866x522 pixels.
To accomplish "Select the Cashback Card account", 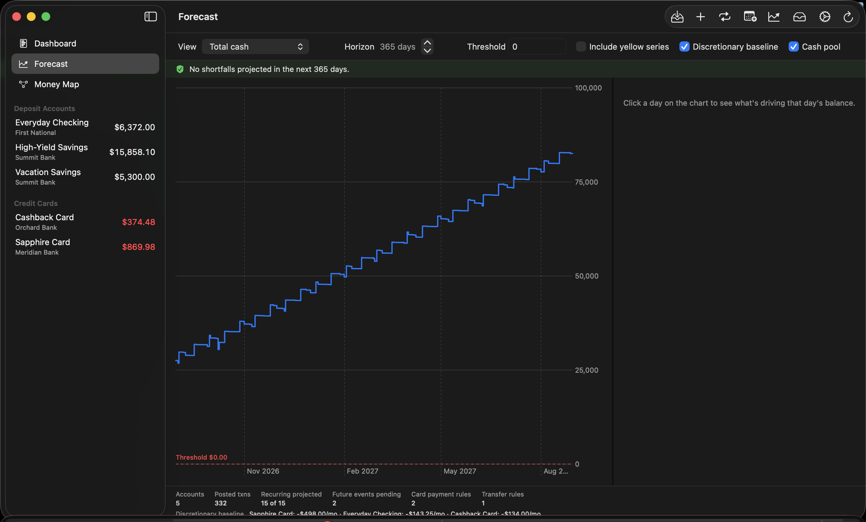I will pyautogui.click(x=85, y=222).
